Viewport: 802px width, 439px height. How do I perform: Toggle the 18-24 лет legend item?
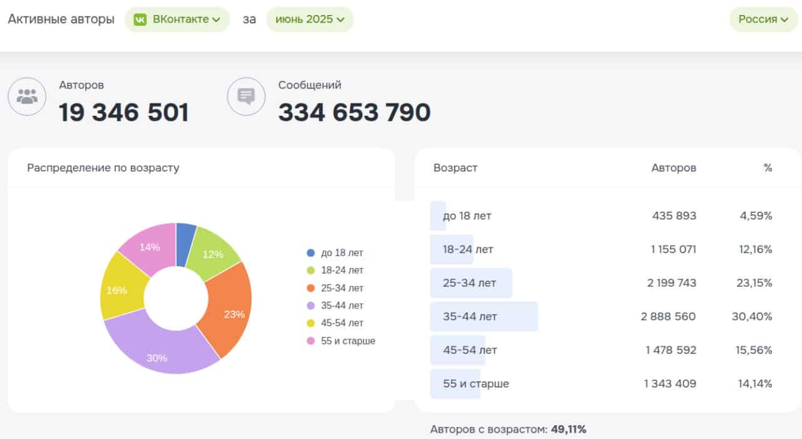point(341,271)
